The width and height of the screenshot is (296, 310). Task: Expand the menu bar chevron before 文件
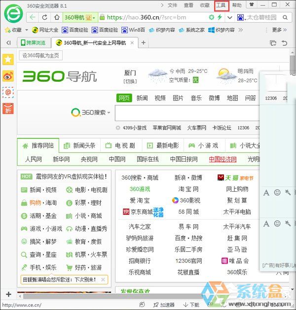click(x=162, y=5)
